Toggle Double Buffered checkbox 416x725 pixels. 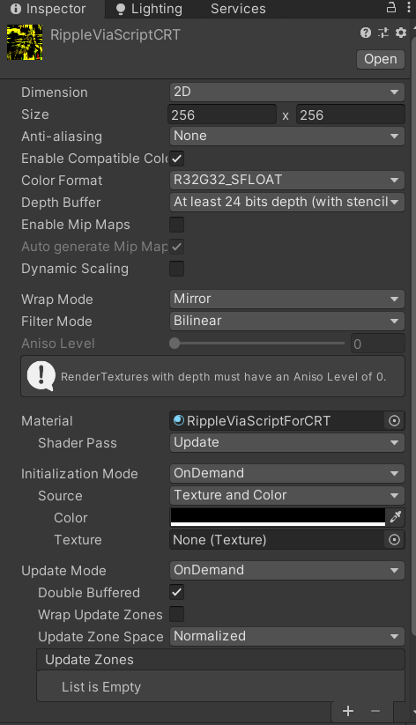click(x=177, y=592)
